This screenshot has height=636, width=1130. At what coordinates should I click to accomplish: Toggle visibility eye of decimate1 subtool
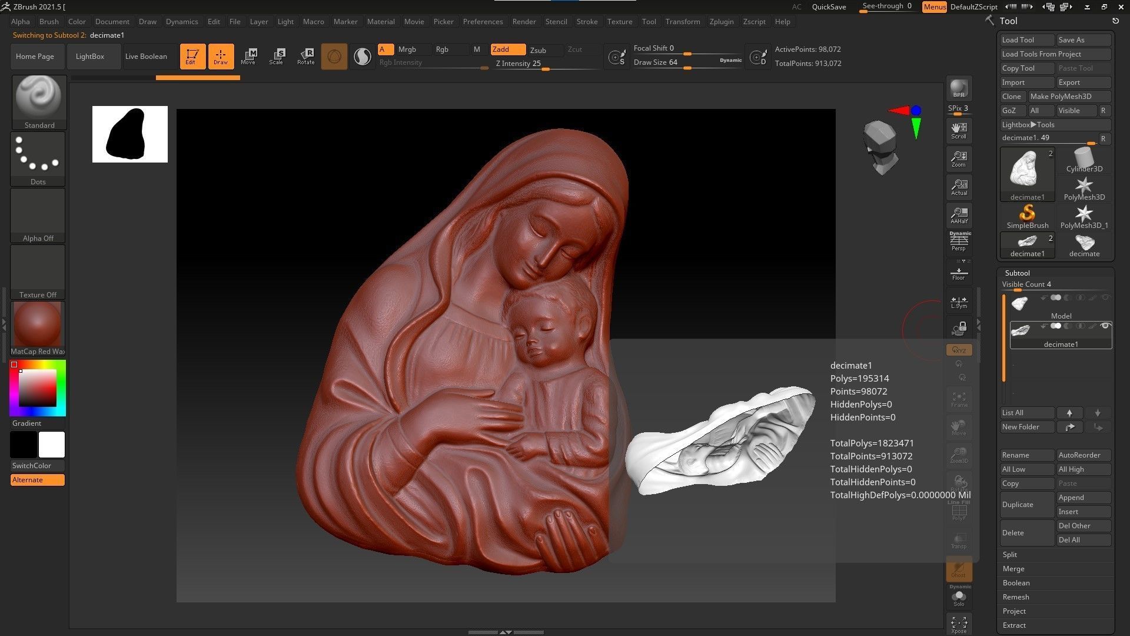[1105, 326]
